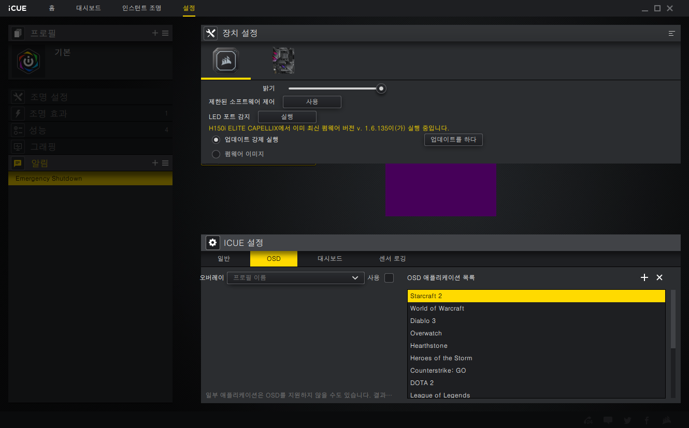The height and width of the screenshot is (428, 689).
Task: Select the motherboard device thumbnail
Action: click(283, 61)
